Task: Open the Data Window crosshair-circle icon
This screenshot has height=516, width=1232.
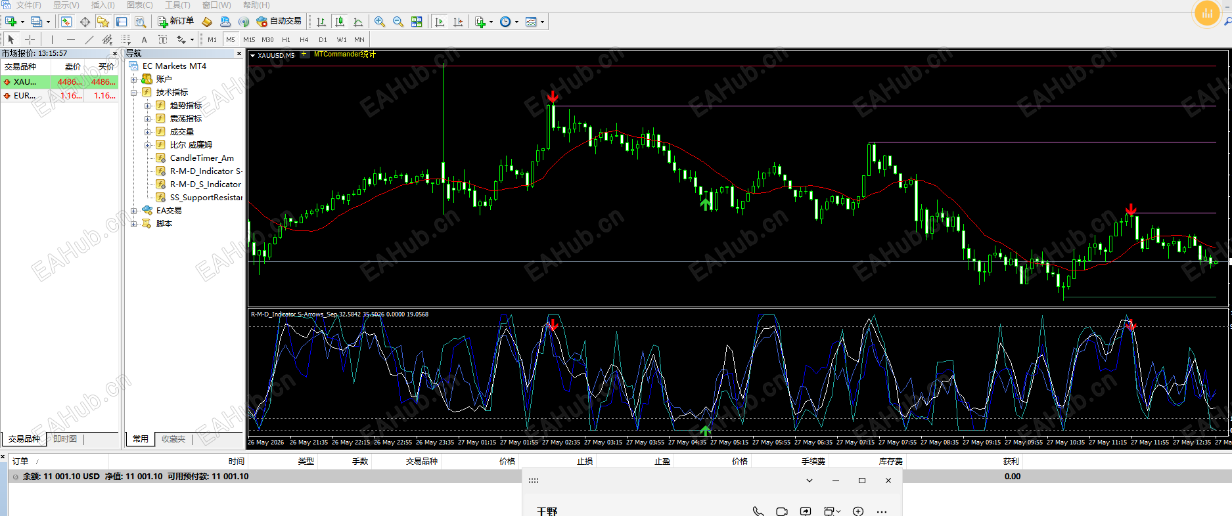Action: point(85,22)
